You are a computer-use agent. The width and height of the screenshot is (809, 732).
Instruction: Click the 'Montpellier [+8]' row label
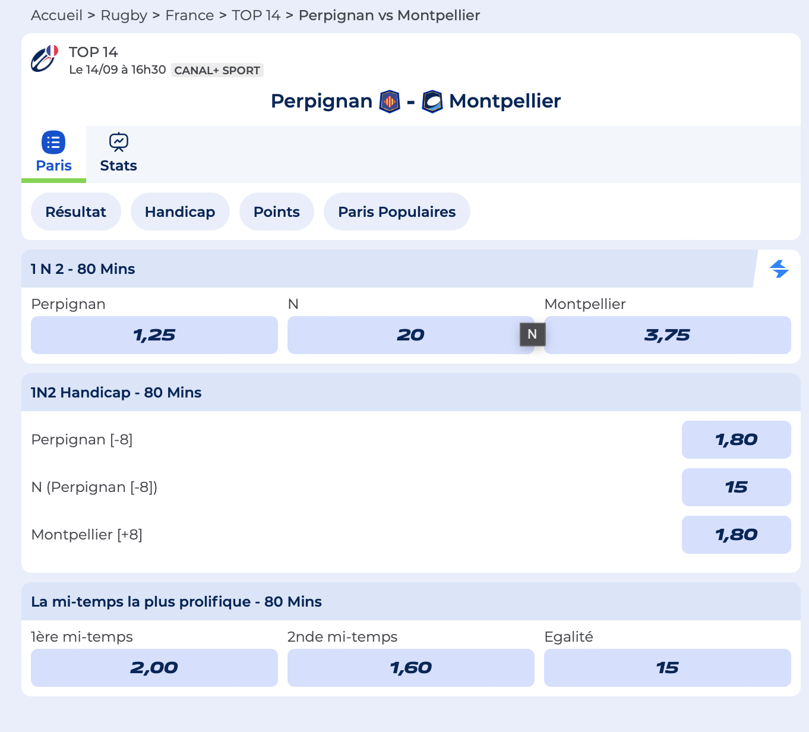87,535
